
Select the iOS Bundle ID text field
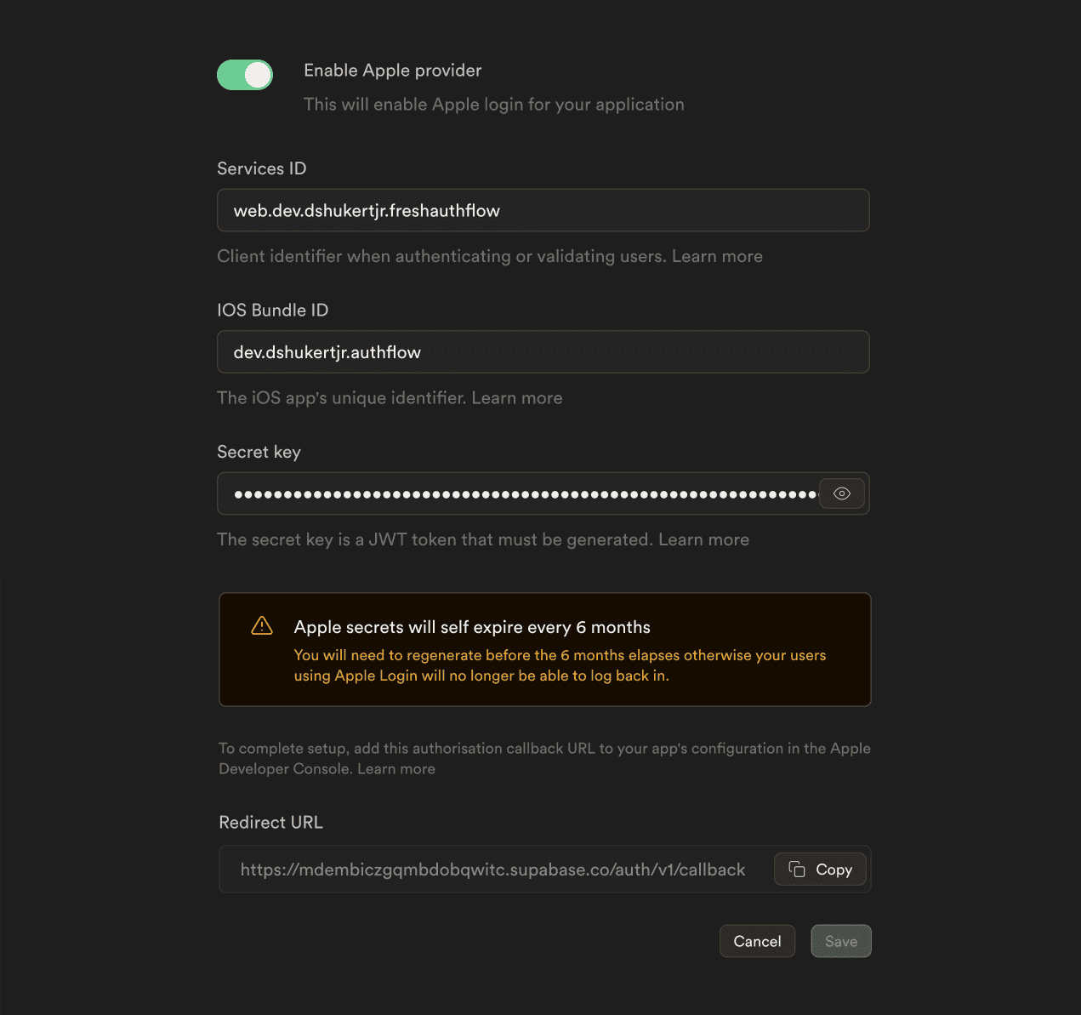[x=543, y=351]
